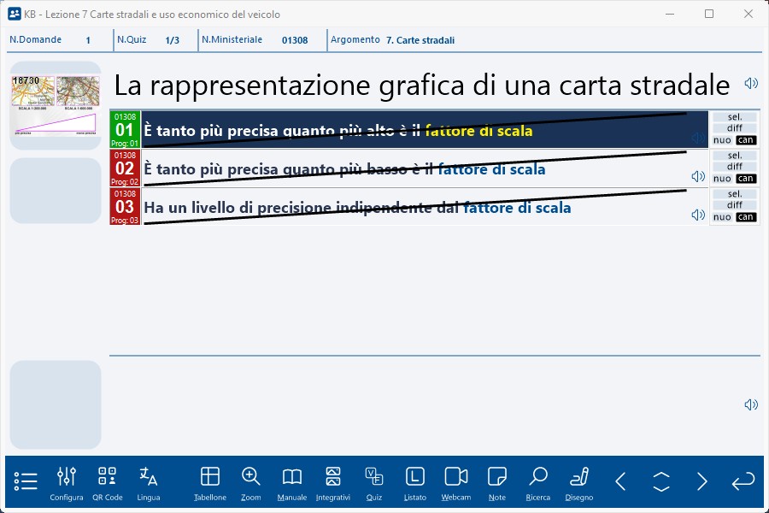769x513 pixels.
Task: Click the road map thumbnail image
Action: coord(55,105)
